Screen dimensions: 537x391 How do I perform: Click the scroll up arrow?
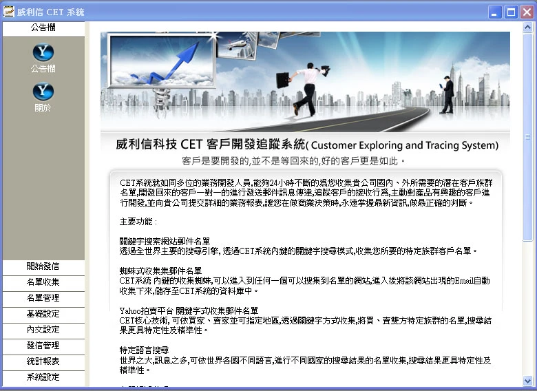tap(528, 28)
